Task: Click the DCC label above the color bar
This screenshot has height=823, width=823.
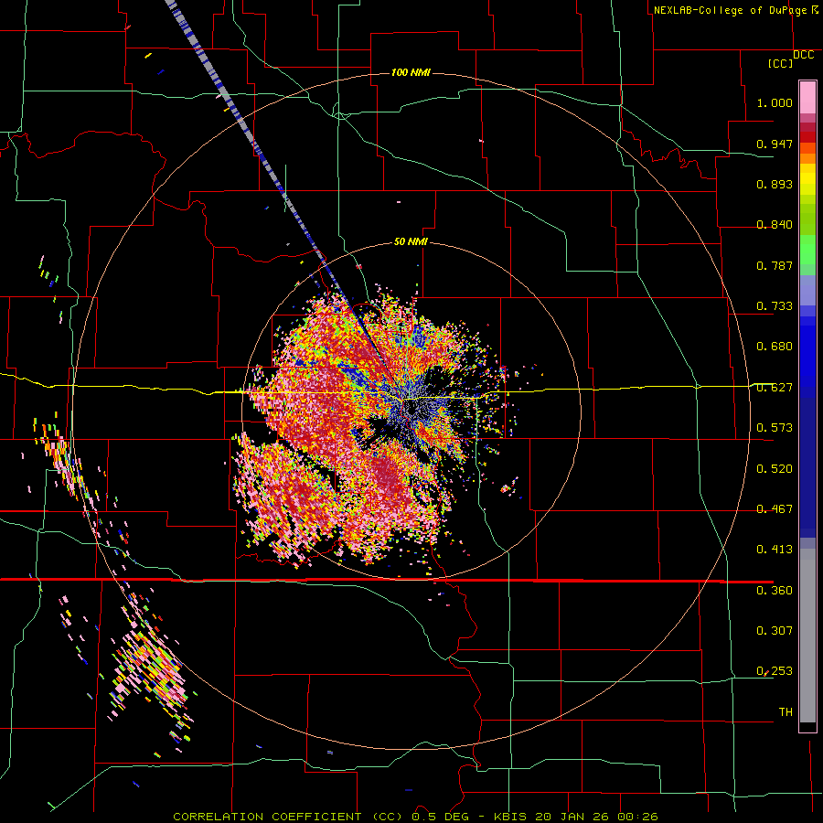Action: click(x=803, y=55)
